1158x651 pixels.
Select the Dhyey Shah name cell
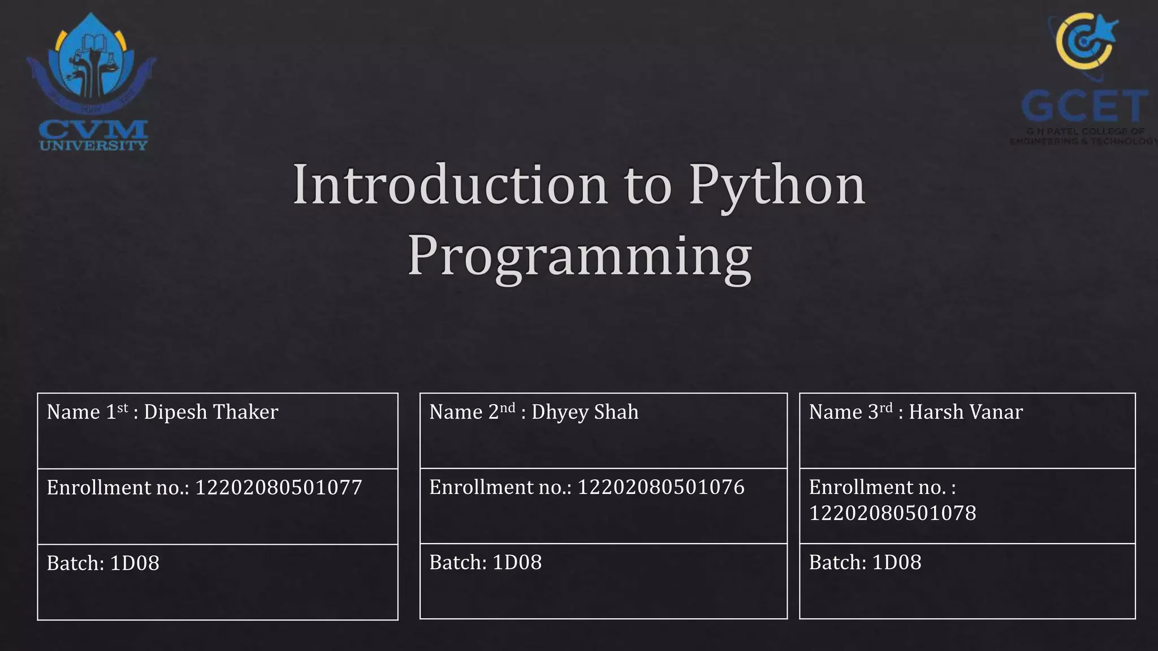tap(585, 413)
